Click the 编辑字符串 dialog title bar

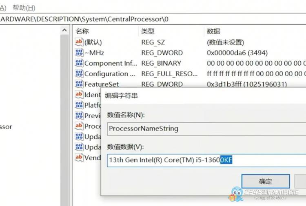point(203,95)
